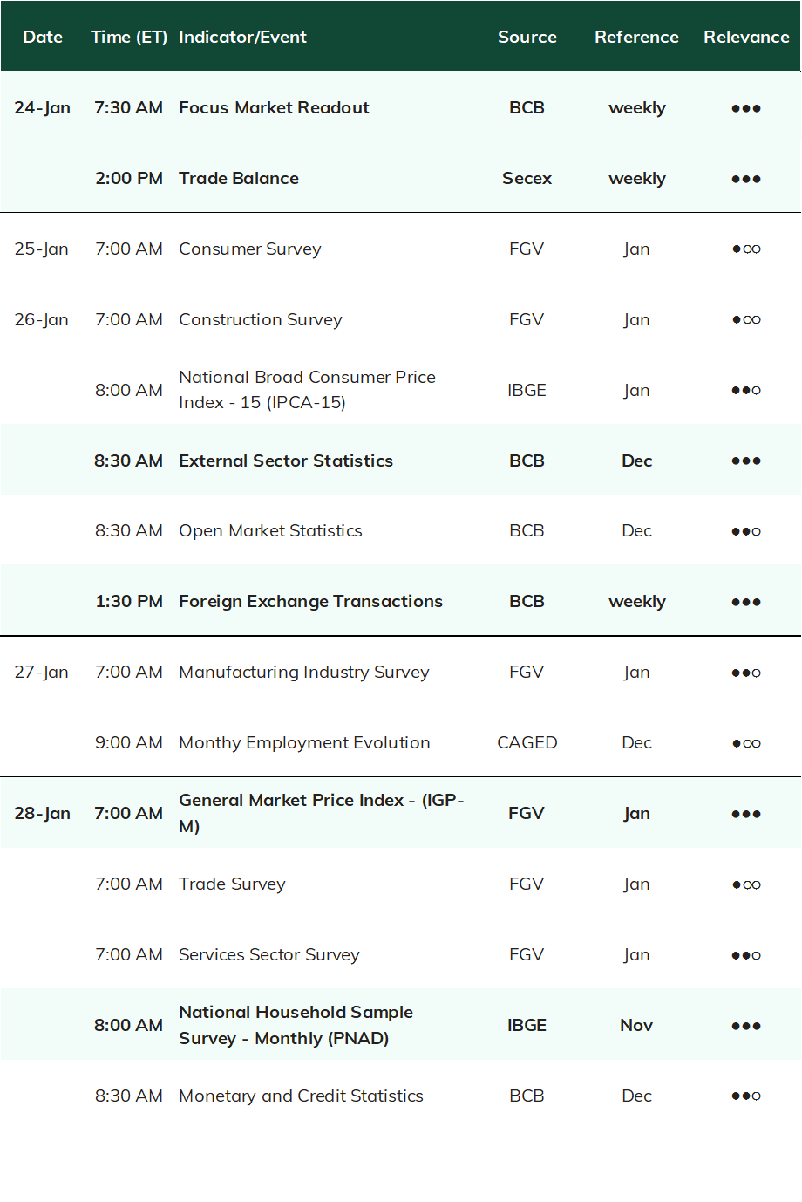The image size is (802, 1202).
Task: Select the Source column header
Action: coord(527,37)
